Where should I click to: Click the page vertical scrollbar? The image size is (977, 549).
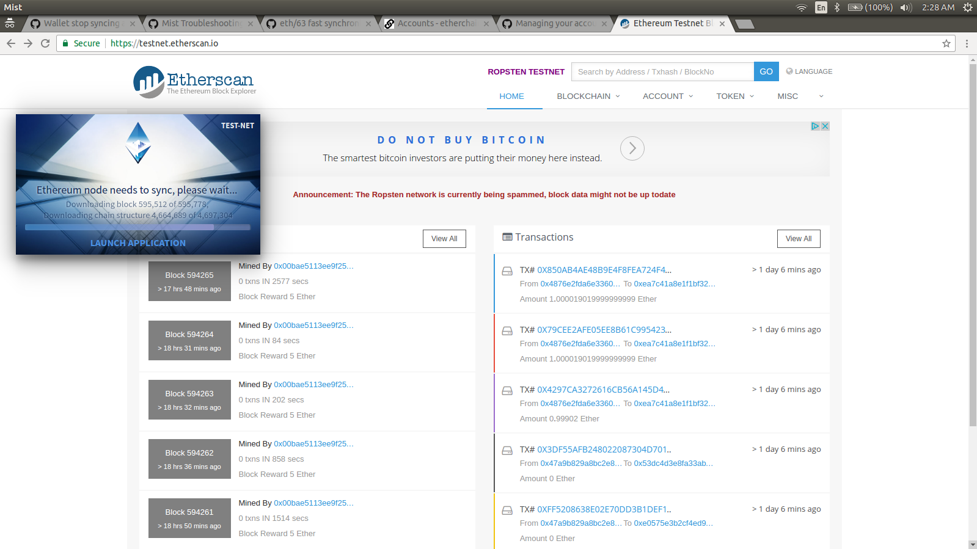[973, 244]
